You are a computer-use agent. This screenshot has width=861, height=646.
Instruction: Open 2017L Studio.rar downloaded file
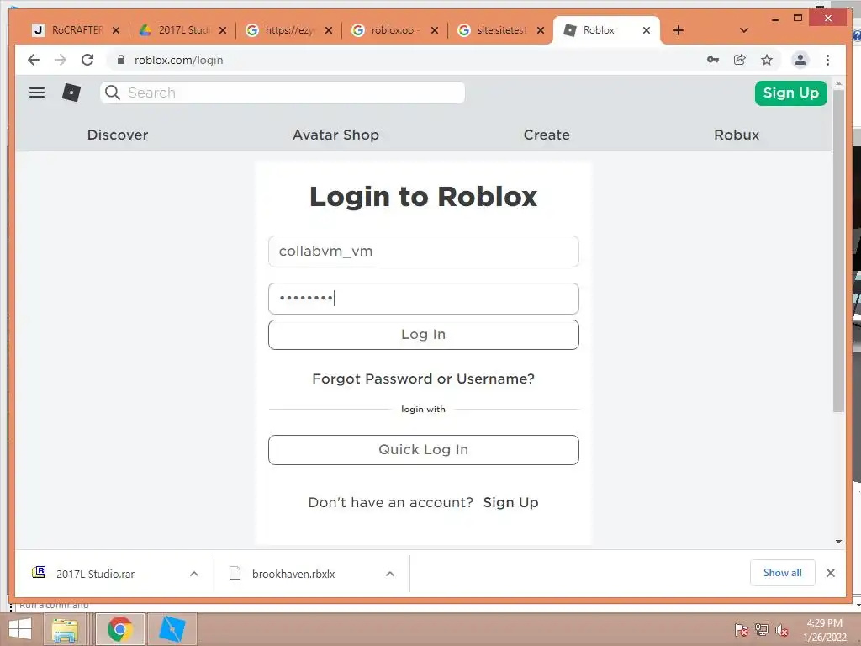[95, 574]
